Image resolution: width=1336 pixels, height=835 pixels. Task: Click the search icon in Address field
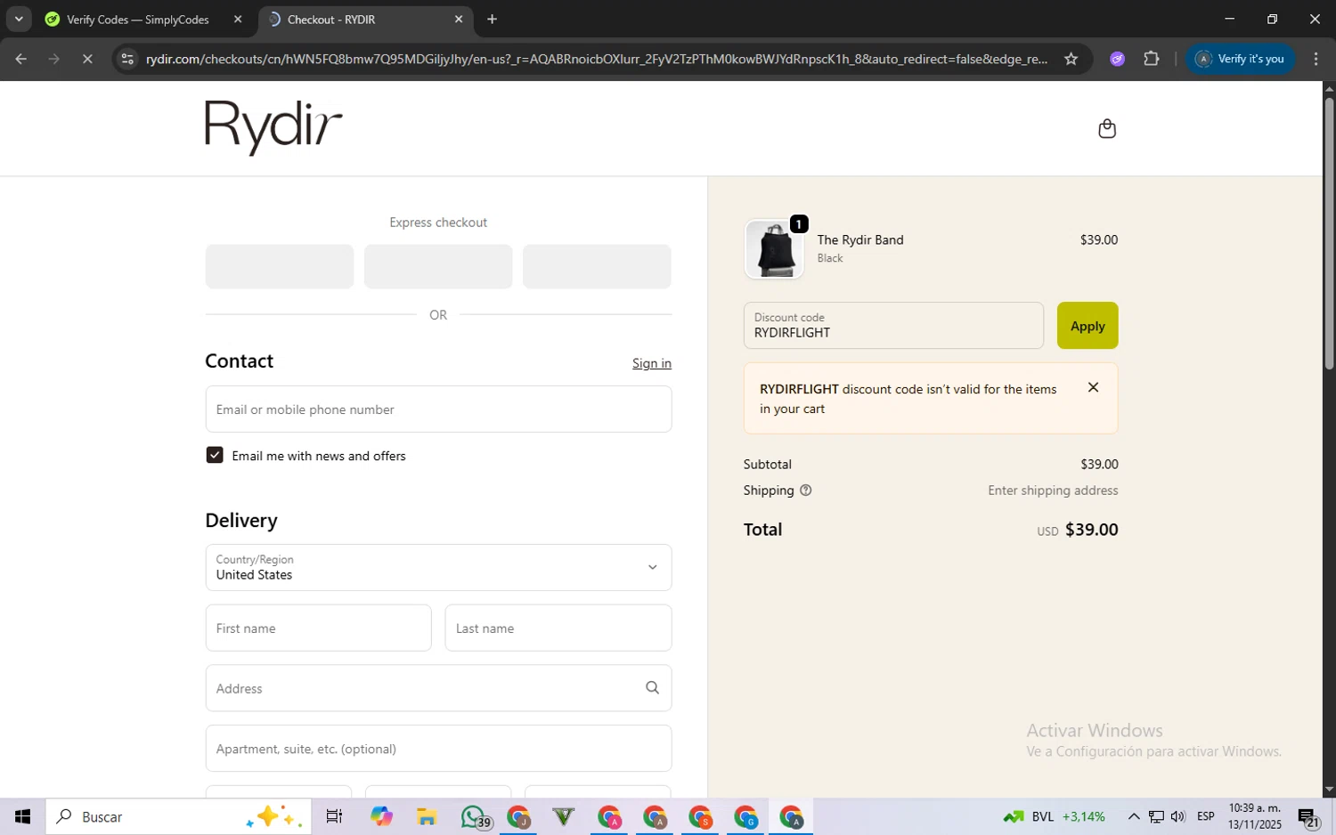[x=652, y=688]
